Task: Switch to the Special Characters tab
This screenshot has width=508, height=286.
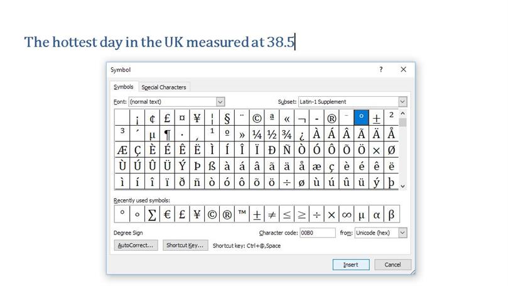Action: click(164, 87)
